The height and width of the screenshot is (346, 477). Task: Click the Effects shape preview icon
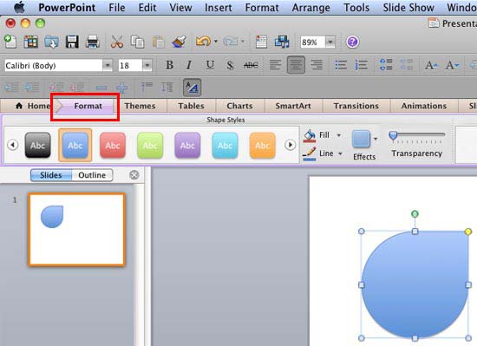coord(361,139)
